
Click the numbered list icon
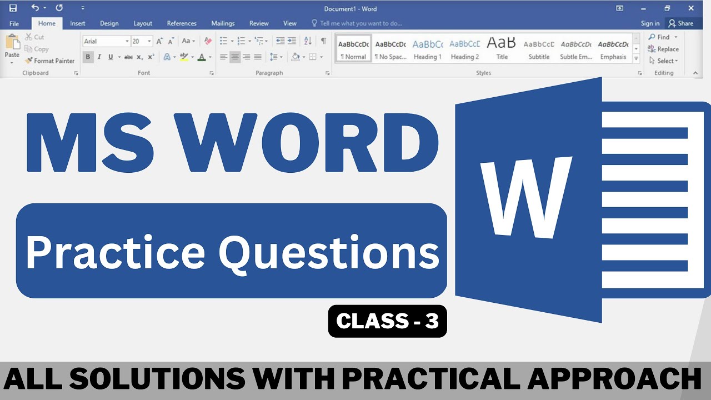[241, 41]
